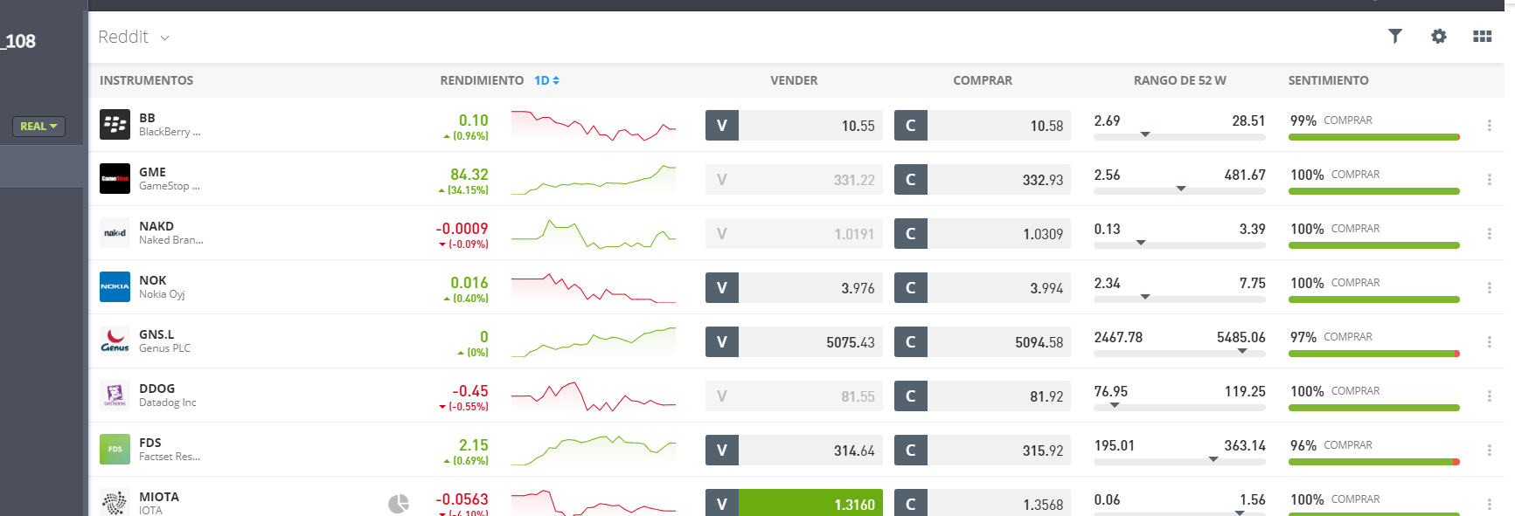Sell MIOTA at 1.3160

794,503
